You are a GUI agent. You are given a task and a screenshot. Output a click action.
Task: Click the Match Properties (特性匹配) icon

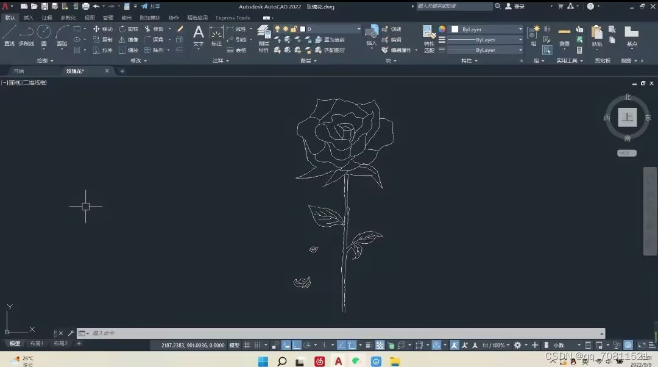tap(429, 38)
